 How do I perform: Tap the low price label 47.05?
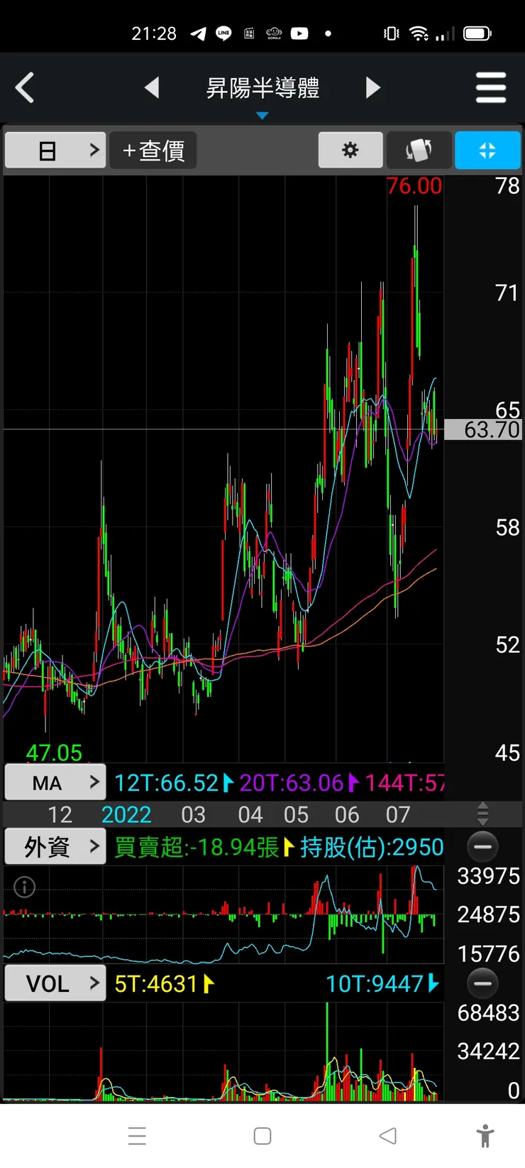point(54,752)
